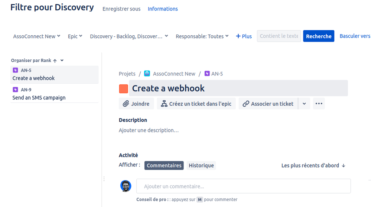Click the Recherche button
371x207 pixels.
(319, 36)
